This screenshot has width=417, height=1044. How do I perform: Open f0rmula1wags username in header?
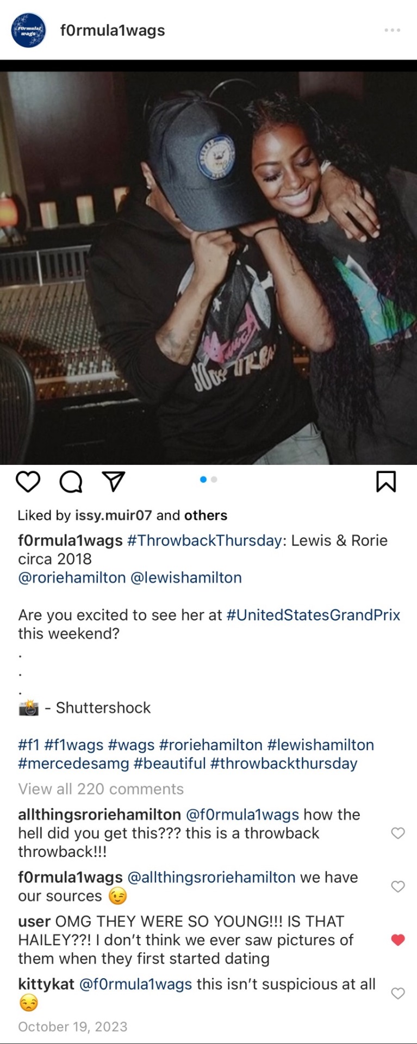(113, 30)
